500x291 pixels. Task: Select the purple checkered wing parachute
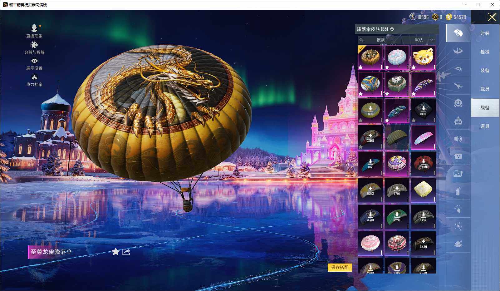pyautogui.click(x=424, y=84)
